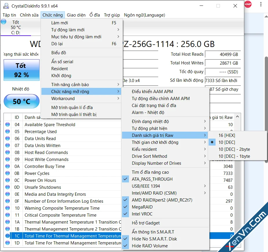Click status orb of Controller Busy Time row
Screen dimensions: 268x252
click(8, 166)
